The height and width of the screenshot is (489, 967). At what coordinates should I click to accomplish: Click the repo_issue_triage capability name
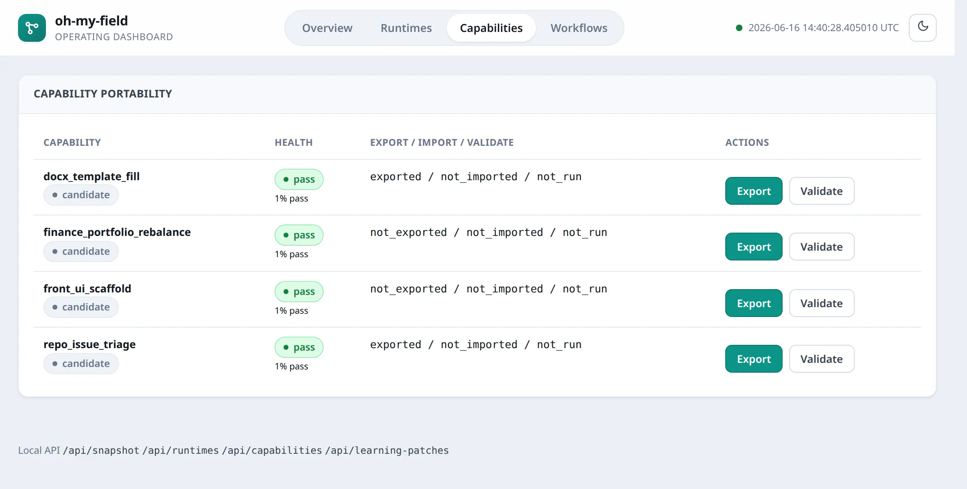[x=89, y=344]
